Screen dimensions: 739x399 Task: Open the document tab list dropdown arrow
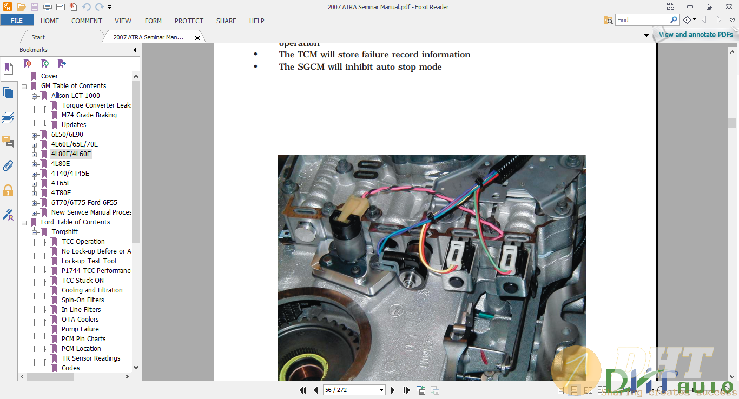point(646,36)
